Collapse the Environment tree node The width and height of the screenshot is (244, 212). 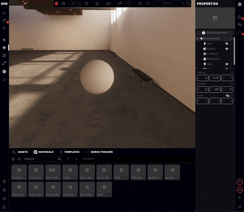point(198,39)
